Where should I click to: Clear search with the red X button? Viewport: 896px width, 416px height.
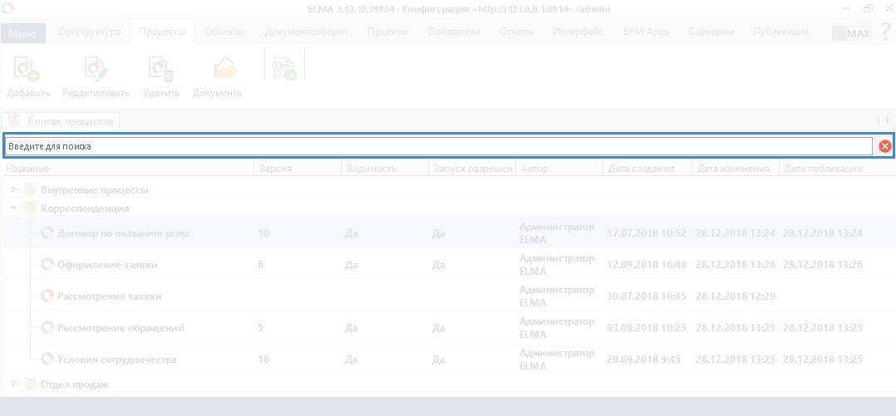[x=884, y=147]
